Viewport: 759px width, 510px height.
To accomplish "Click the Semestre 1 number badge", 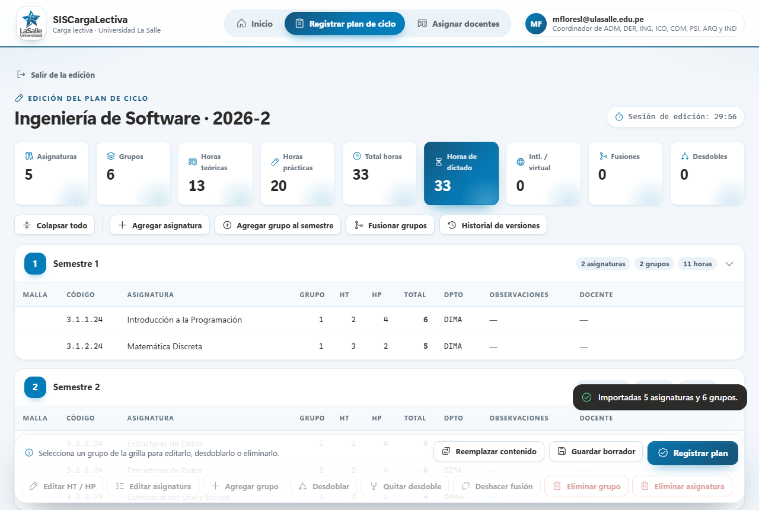I will coord(35,264).
